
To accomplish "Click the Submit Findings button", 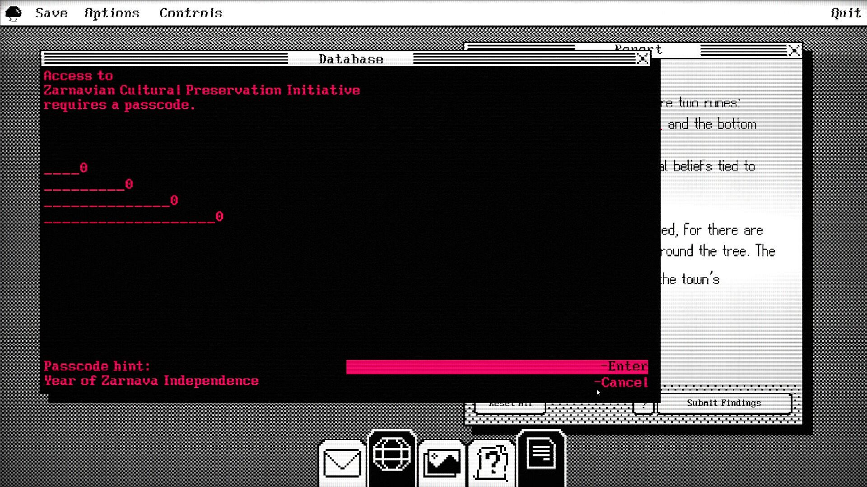I will [x=724, y=403].
